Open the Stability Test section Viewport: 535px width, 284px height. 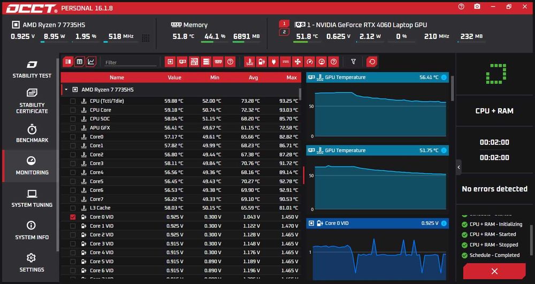coord(32,69)
